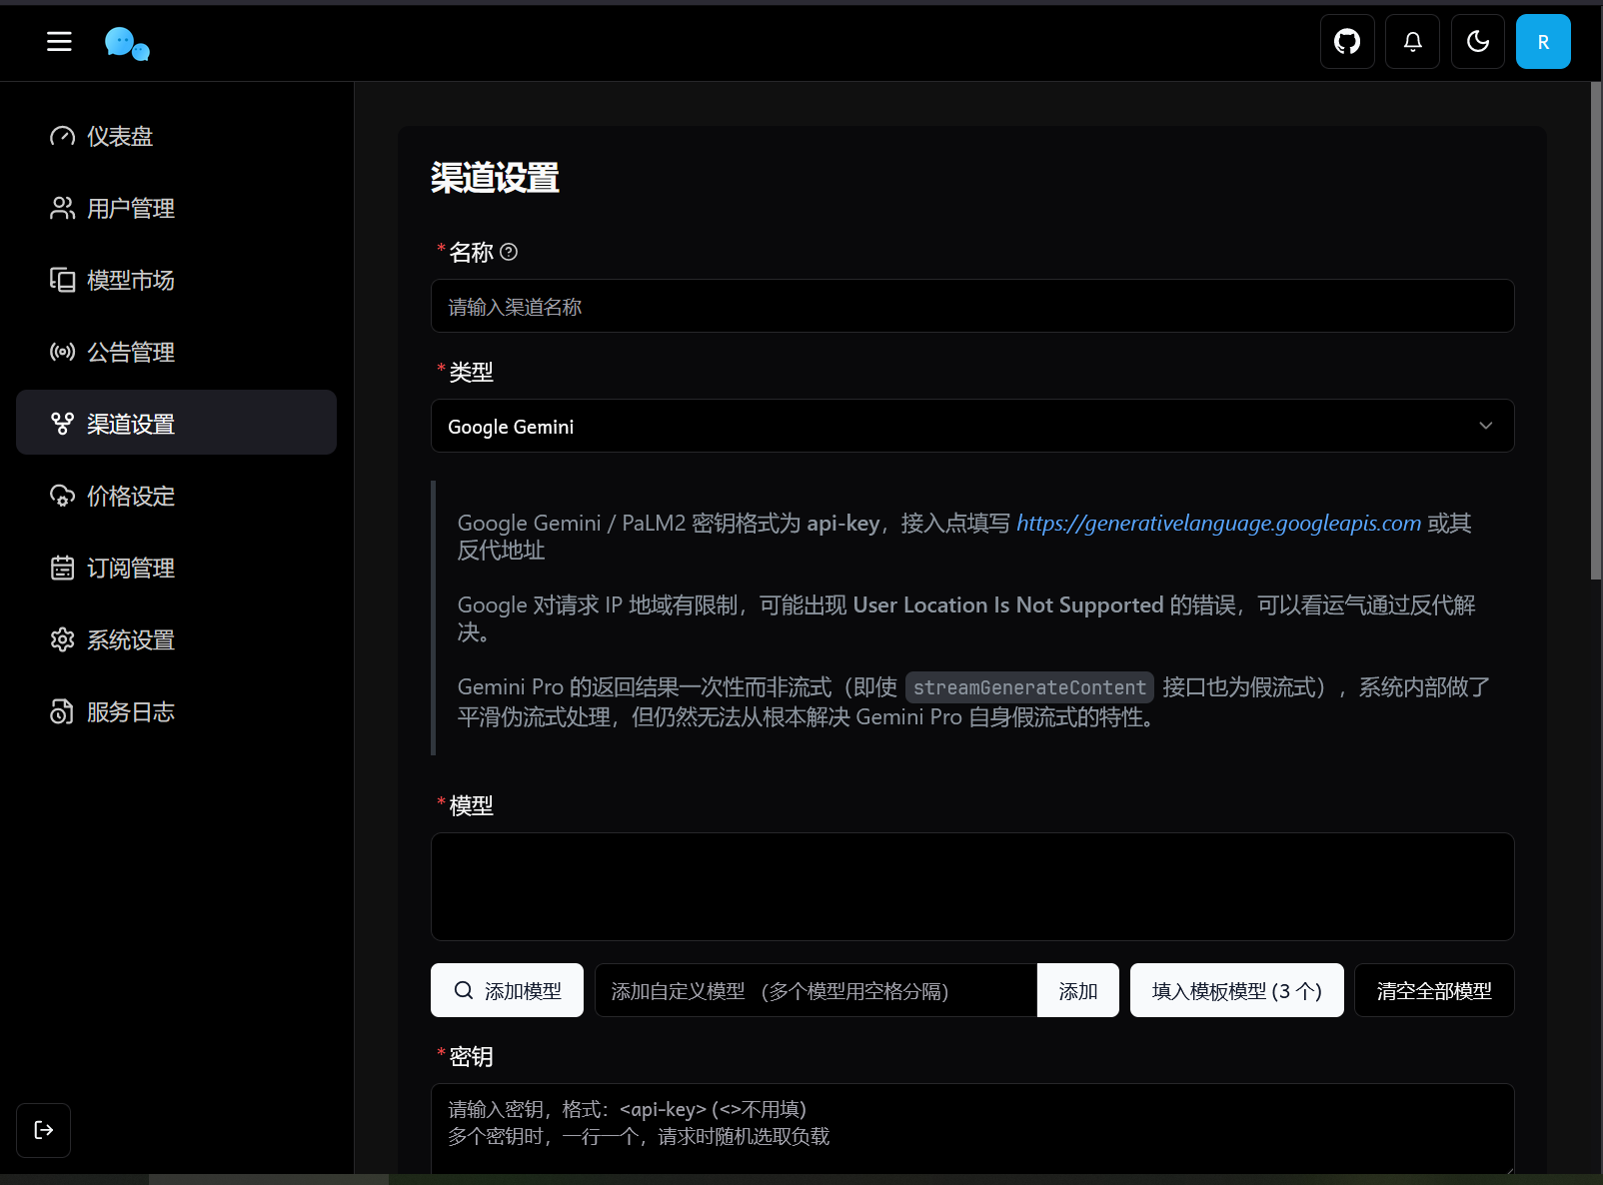
Task: Select the 价格设定 cloud icon in sidebar
Action: 63,496
